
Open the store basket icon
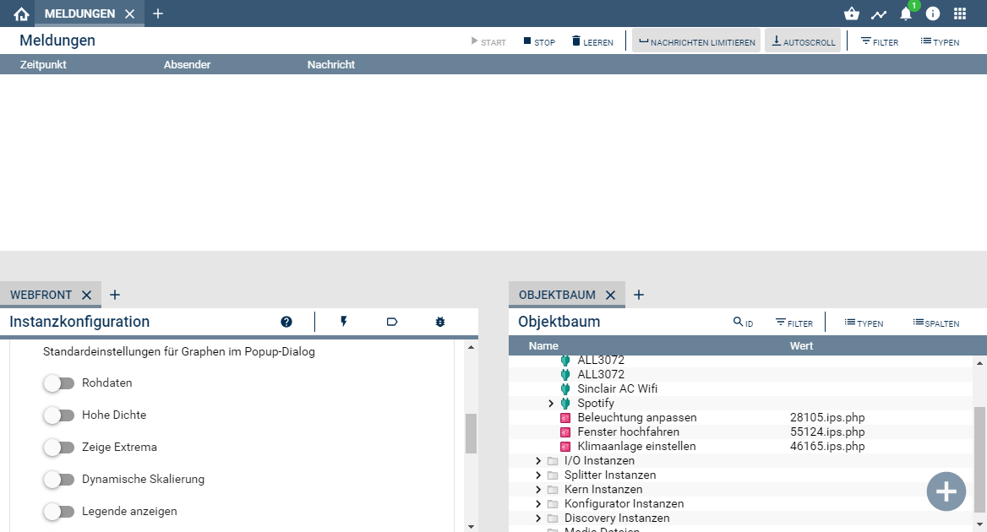click(x=851, y=14)
